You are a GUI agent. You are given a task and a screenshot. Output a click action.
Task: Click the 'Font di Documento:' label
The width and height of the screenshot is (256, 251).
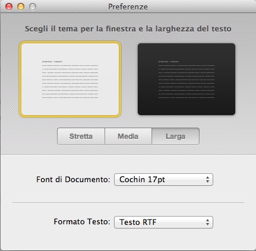(x=73, y=179)
